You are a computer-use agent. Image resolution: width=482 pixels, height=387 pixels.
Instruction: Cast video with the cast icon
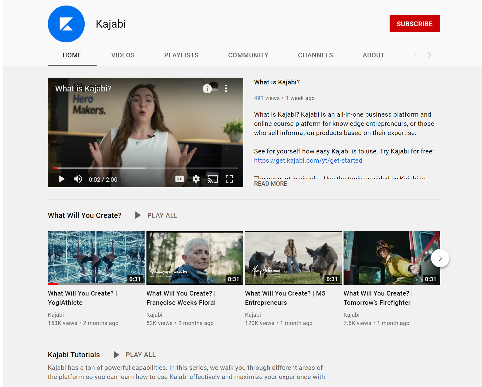212,179
